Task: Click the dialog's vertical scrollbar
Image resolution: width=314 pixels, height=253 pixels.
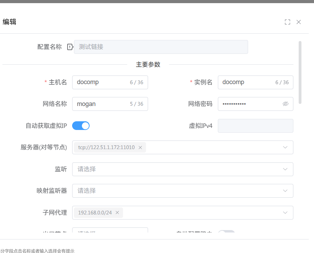Action: (x=300, y=72)
